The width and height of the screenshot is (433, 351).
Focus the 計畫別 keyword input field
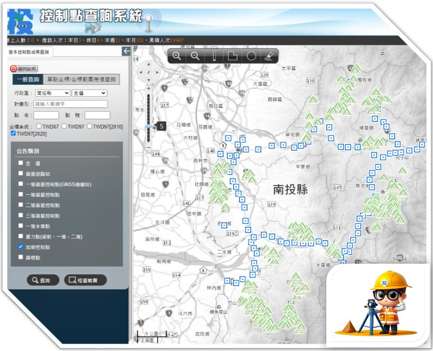[x=70, y=104]
